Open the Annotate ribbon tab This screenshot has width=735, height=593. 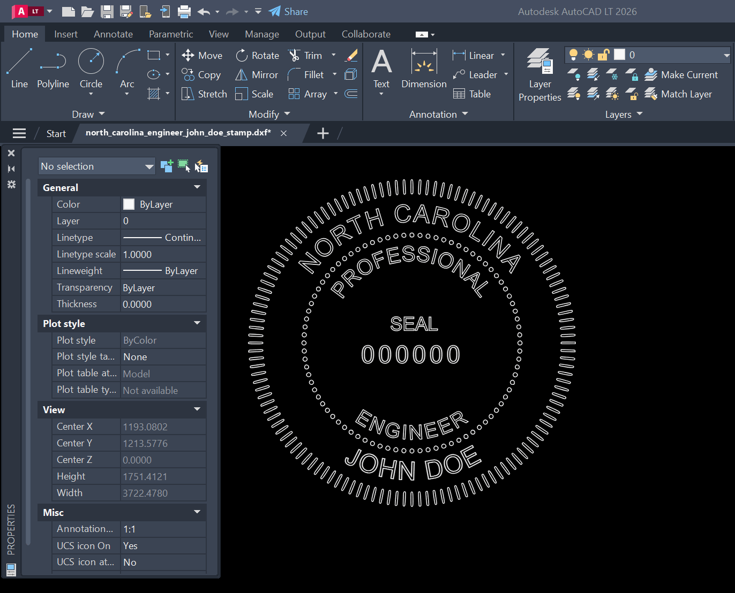coord(113,34)
